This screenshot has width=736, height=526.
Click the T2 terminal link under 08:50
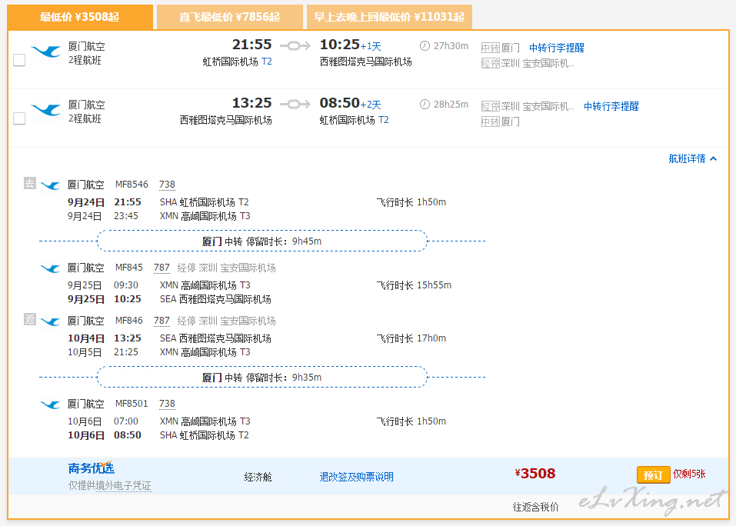point(384,120)
